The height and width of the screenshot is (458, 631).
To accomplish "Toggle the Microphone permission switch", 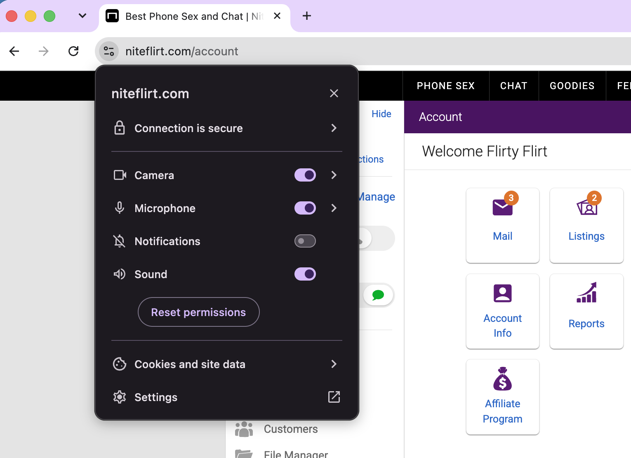I will (305, 208).
